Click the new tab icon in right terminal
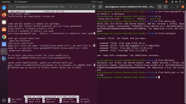Image resolution: width=186 pixels, height=104 pixels. pos(100,7)
